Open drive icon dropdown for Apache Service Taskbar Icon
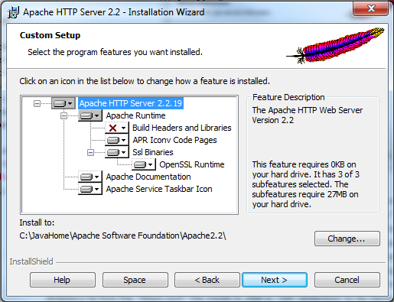 [90, 189]
